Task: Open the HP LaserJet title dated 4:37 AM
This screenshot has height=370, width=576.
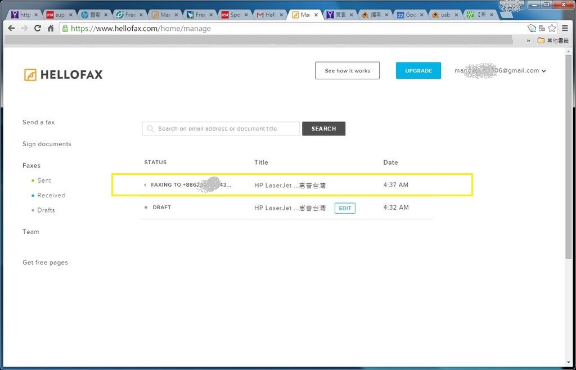Action: pyautogui.click(x=290, y=186)
